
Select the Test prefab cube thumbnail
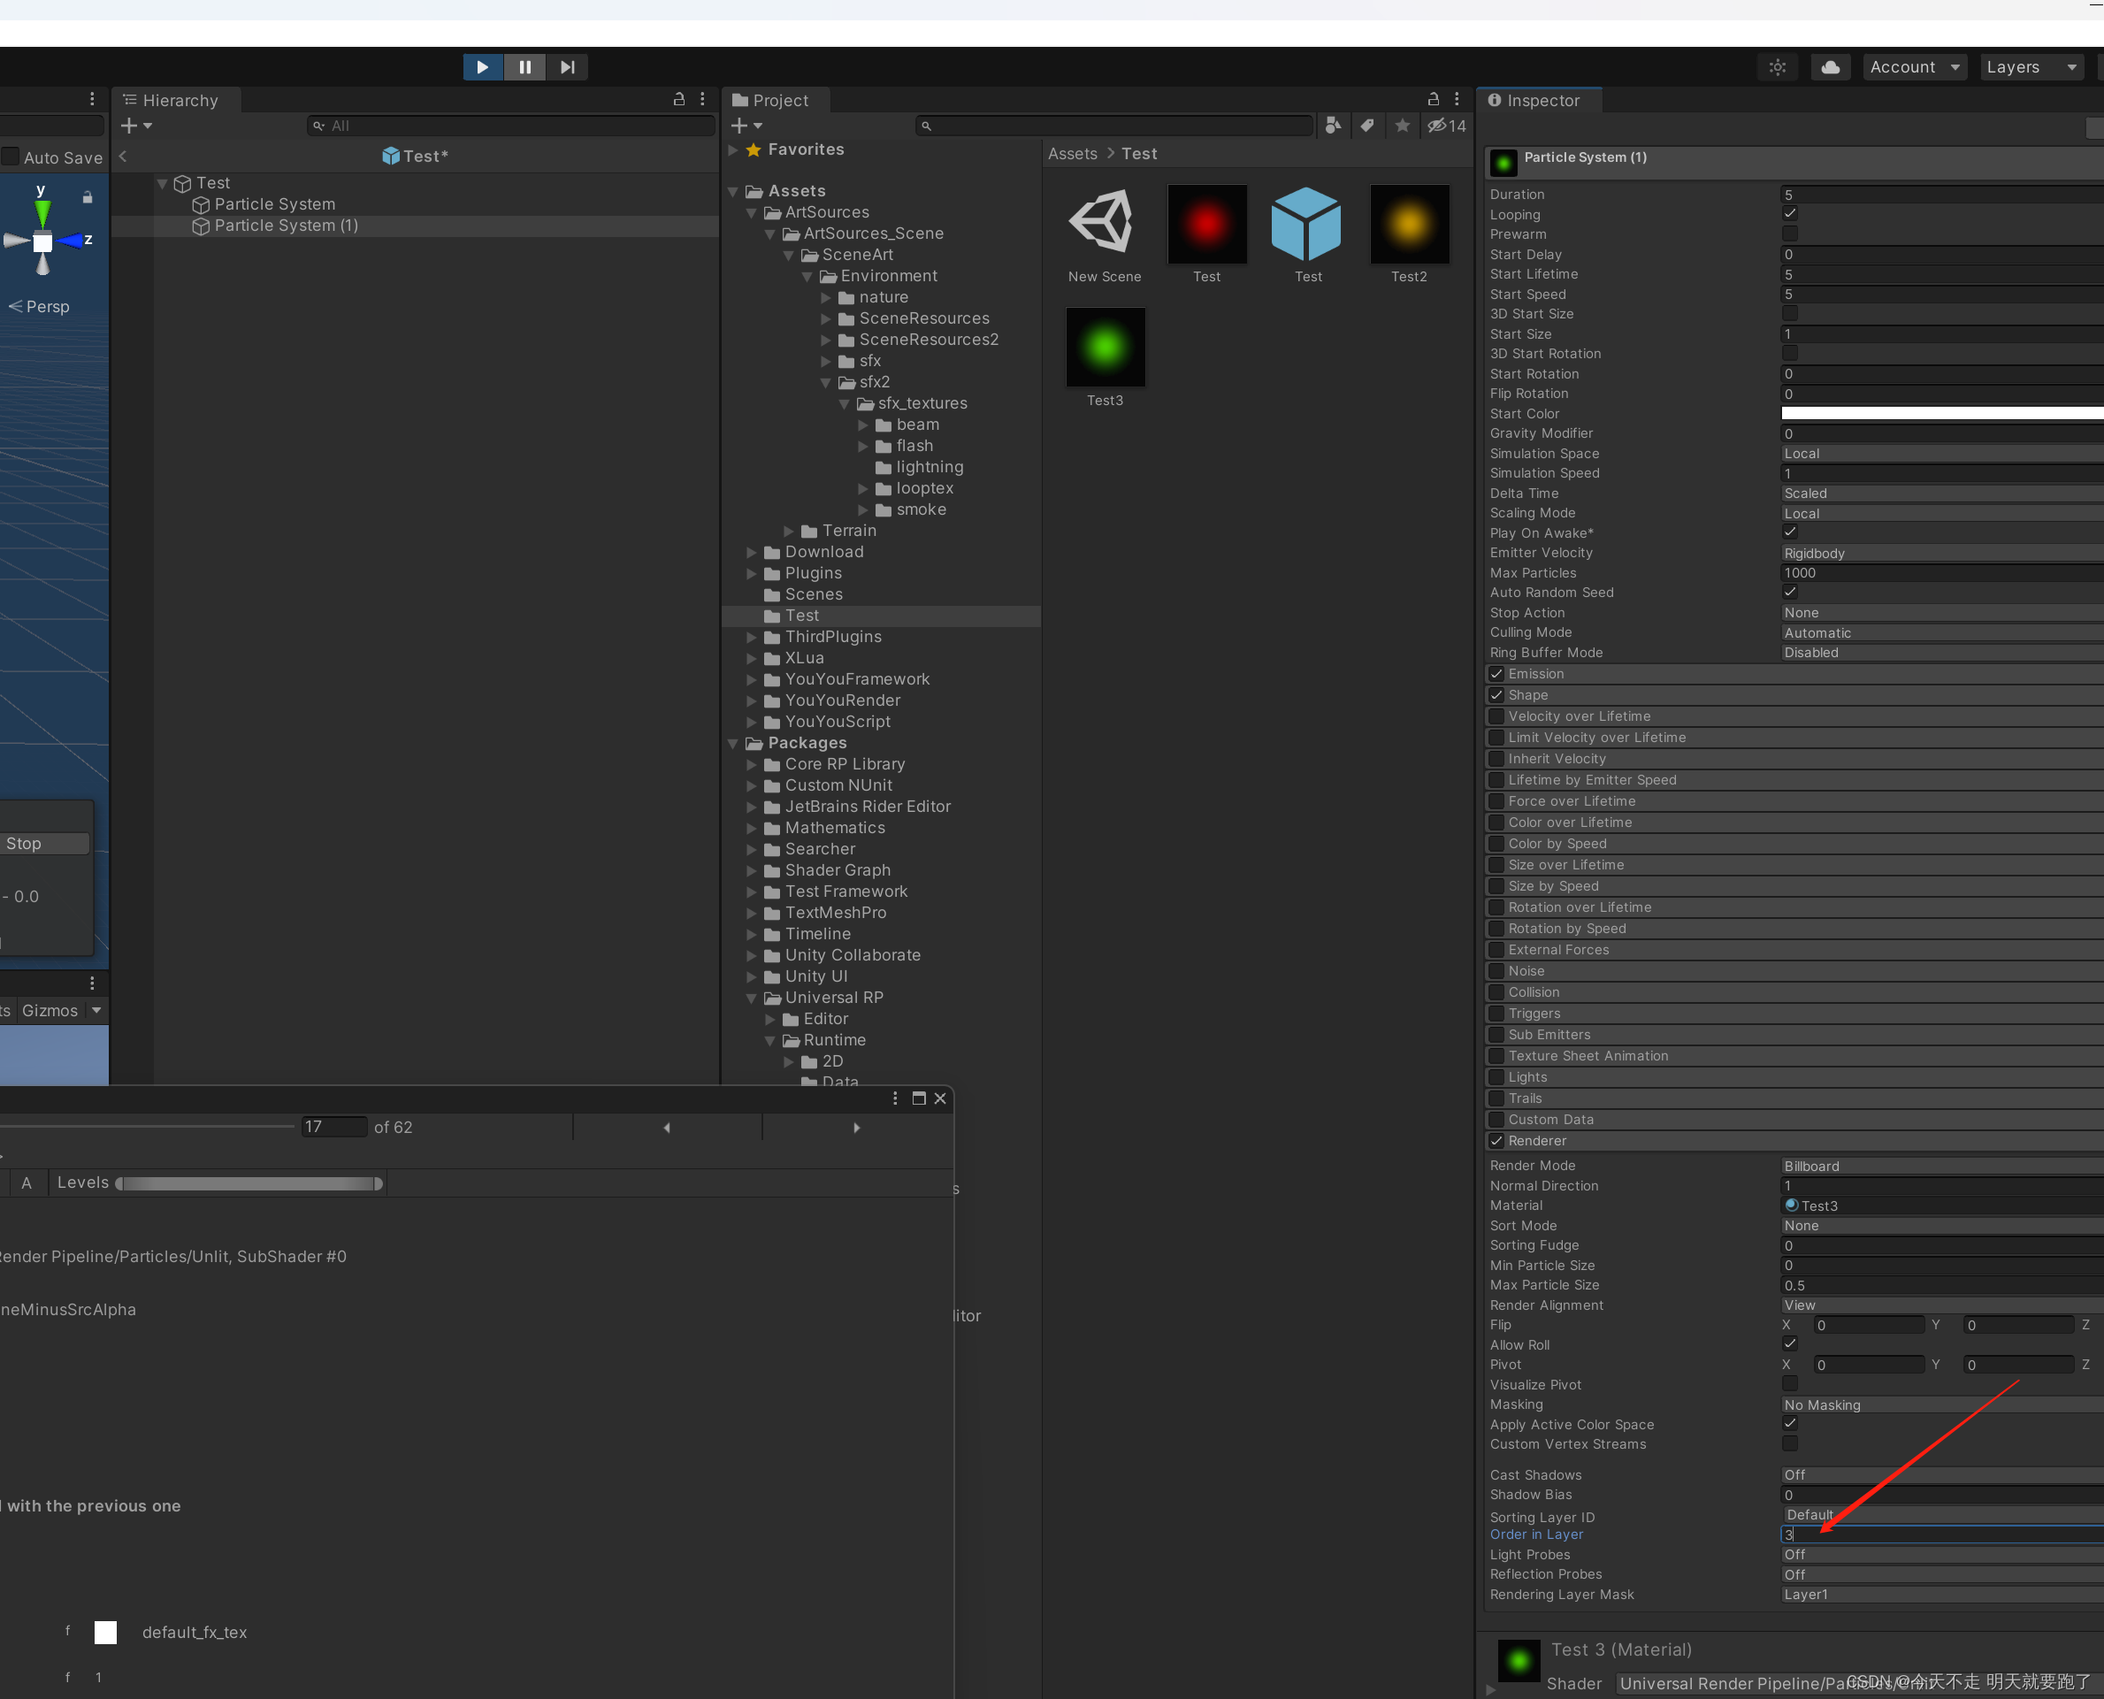[1307, 223]
